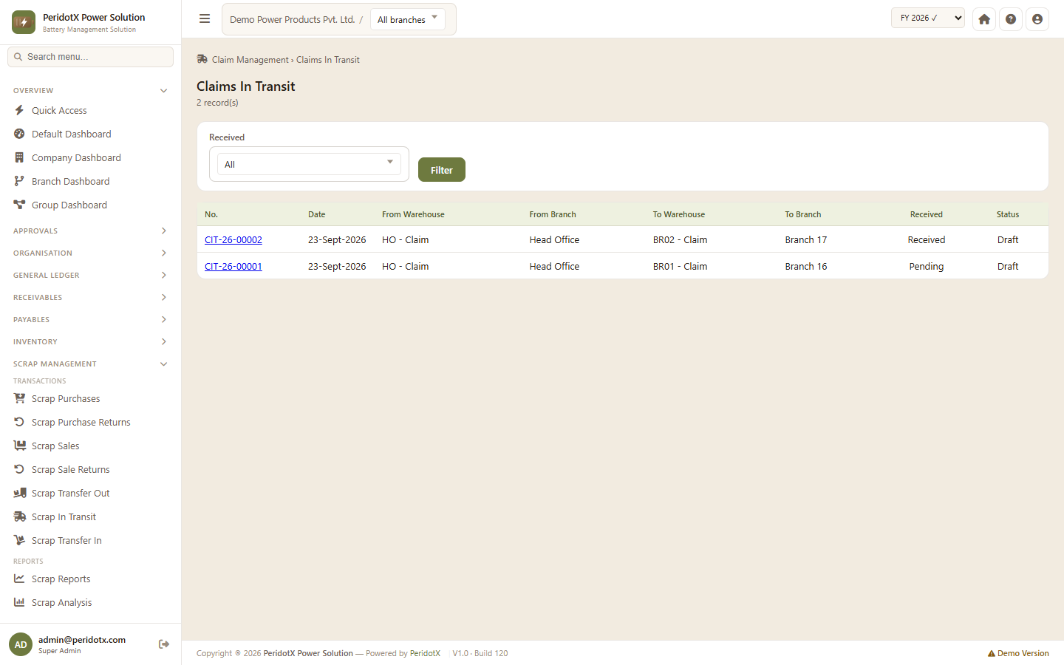The width and height of the screenshot is (1064, 665).
Task: Open the help question mark icon
Action: point(1011,19)
